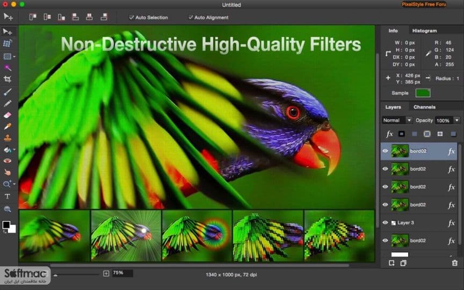The height and width of the screenshot is (290, 464).
Task: Select the Smudge finger tool
Action: pyautogui.click(x=8, y=172)
